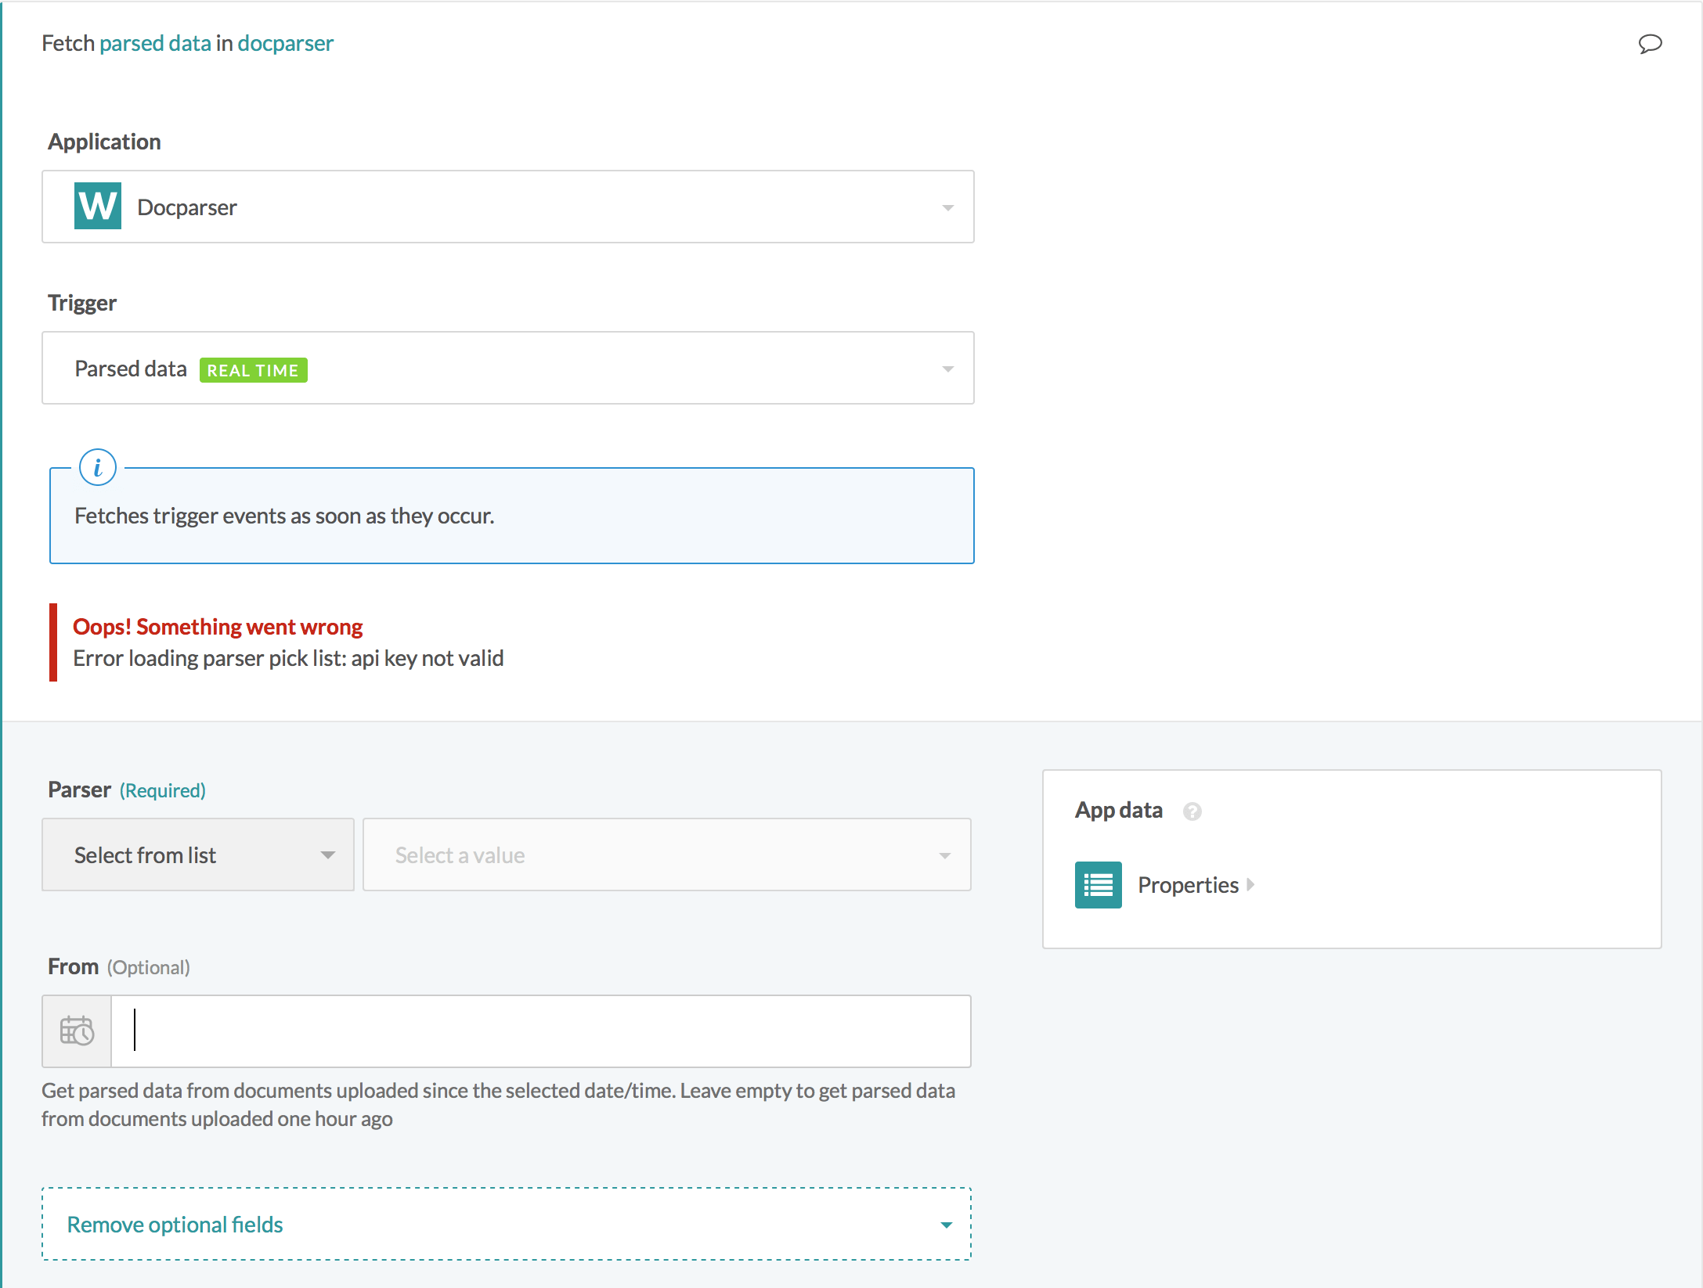Click the Docparser W logo
The width and height of the screenshot is (1703, 1288).
[97, 206]
